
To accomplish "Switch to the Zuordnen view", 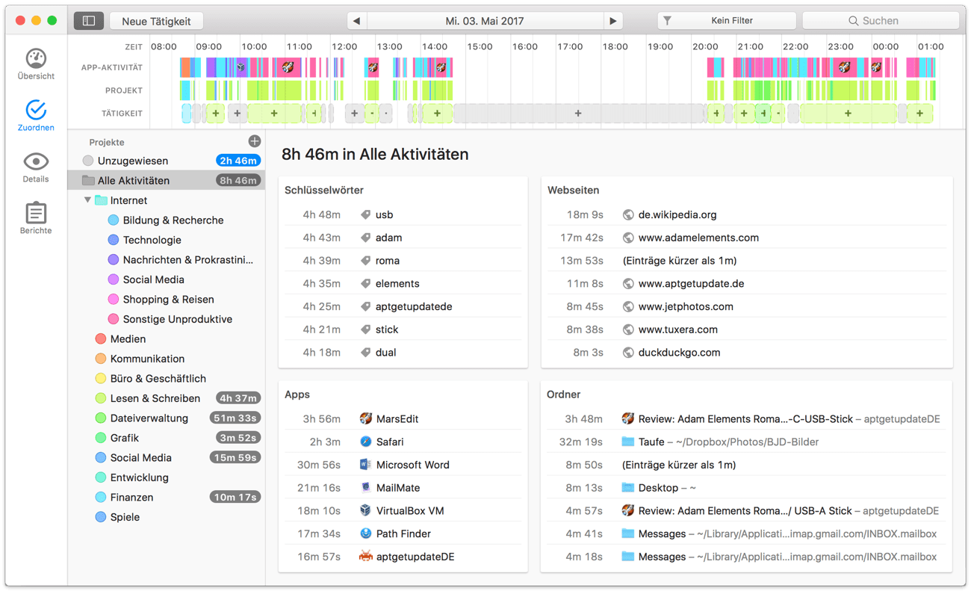I will point(36,116).
